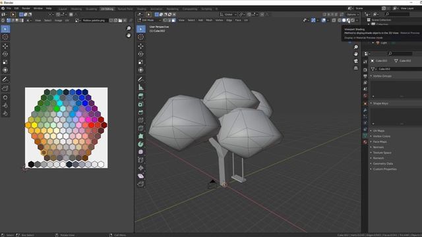Screen dimensions: 422x237
Task: Select the Poly Build tool
Action: [x=140, y=136]
